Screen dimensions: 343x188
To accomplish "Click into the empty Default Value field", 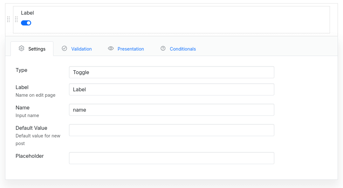I will pos(171,130).
